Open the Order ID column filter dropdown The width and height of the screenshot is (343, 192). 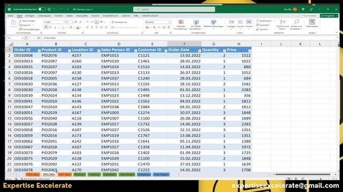tap(39, 51)
